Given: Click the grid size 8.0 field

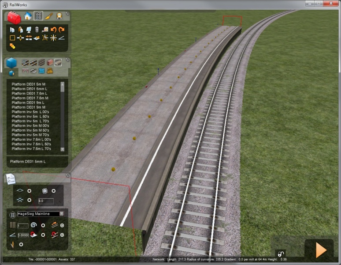Looking at the screenshot, I should point(46,201).
